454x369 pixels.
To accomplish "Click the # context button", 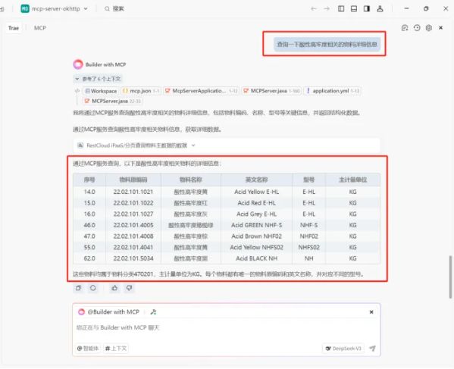I will pyautogui.click(x=116, y=348).
